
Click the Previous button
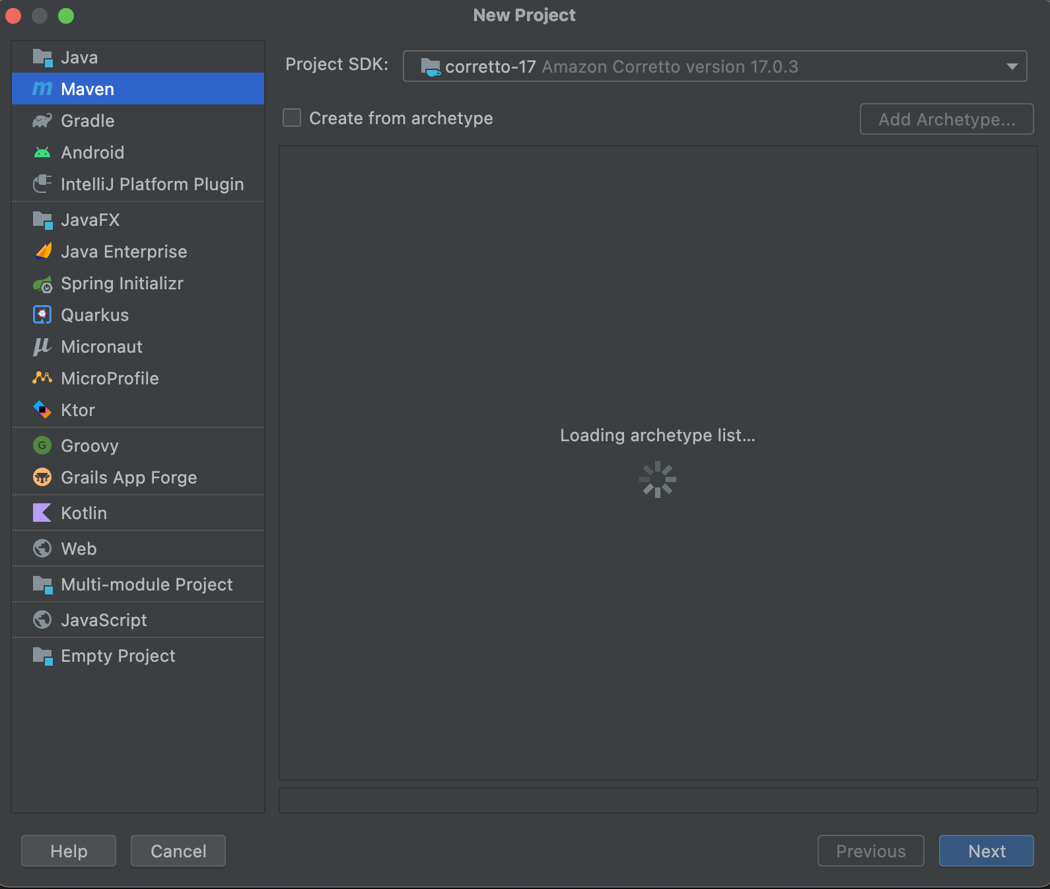point(871,851)
